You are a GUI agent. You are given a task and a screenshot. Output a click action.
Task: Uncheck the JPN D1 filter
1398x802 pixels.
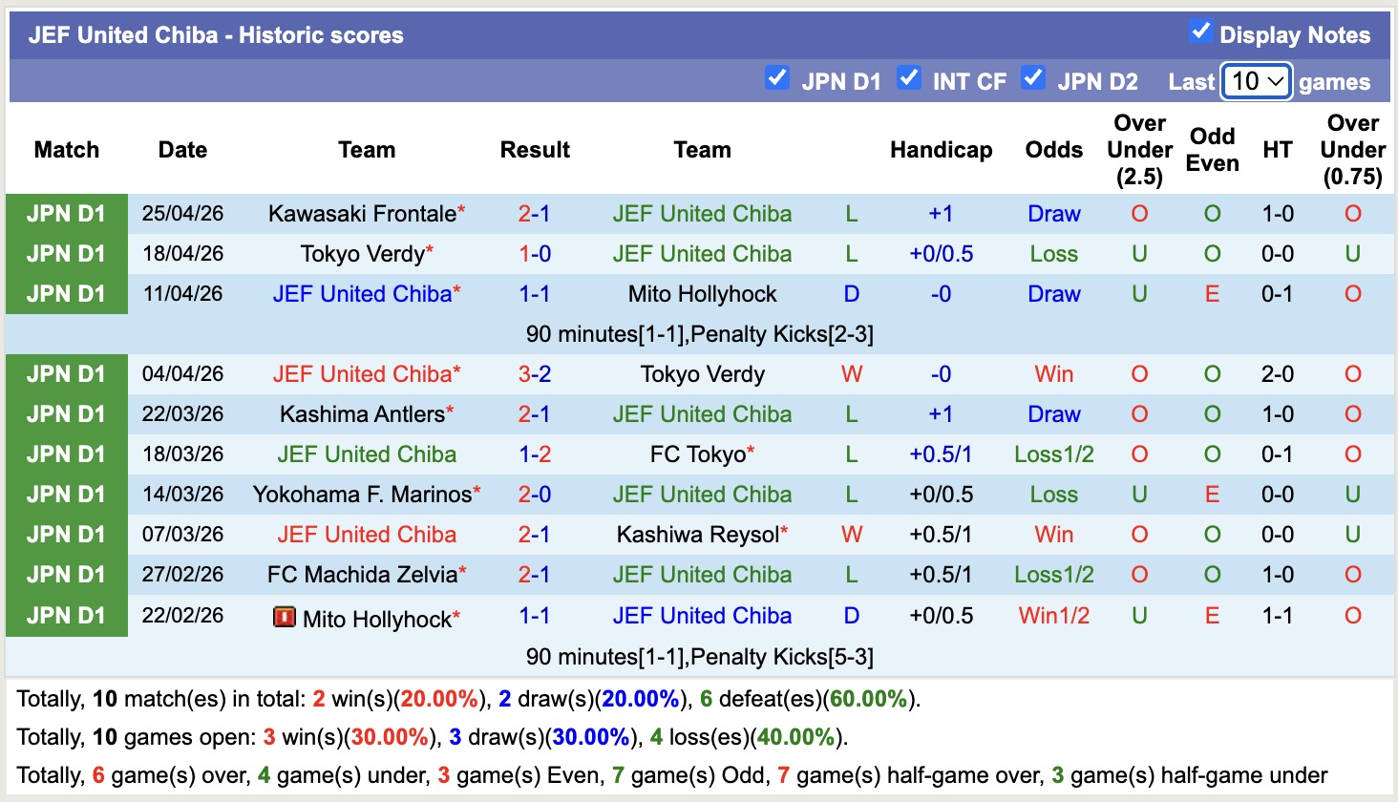(x=777, y=78)
